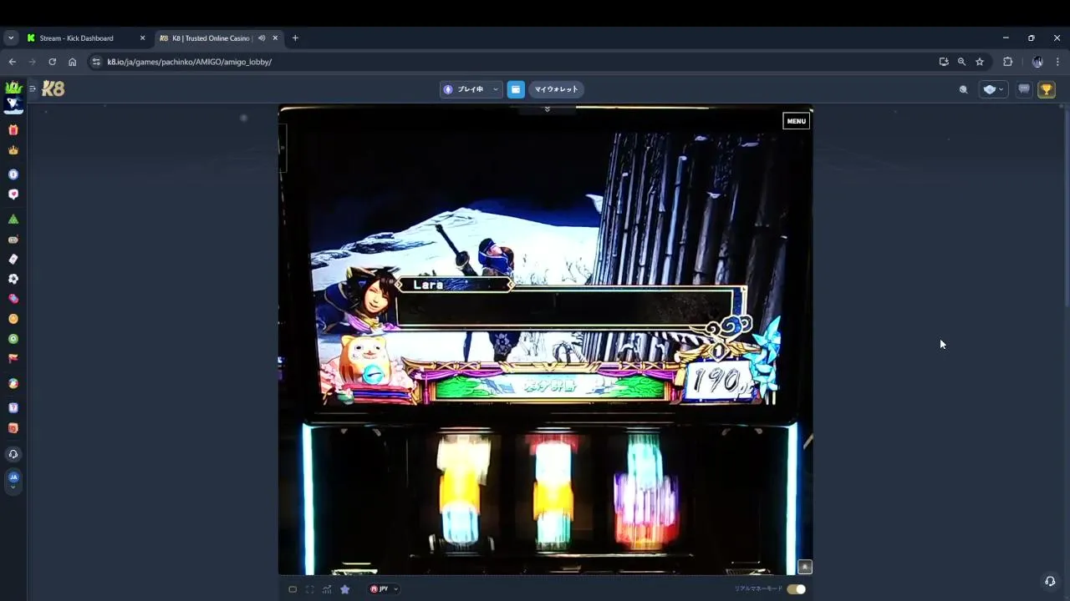Open the headset support sidebar icon
Image resolution: width=1070 pixels, height=601 pixels.
click(x=13, y=454)
